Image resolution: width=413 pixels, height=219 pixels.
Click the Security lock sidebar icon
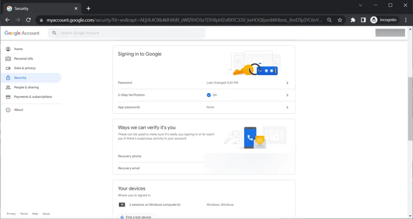(x=8, y=78)
